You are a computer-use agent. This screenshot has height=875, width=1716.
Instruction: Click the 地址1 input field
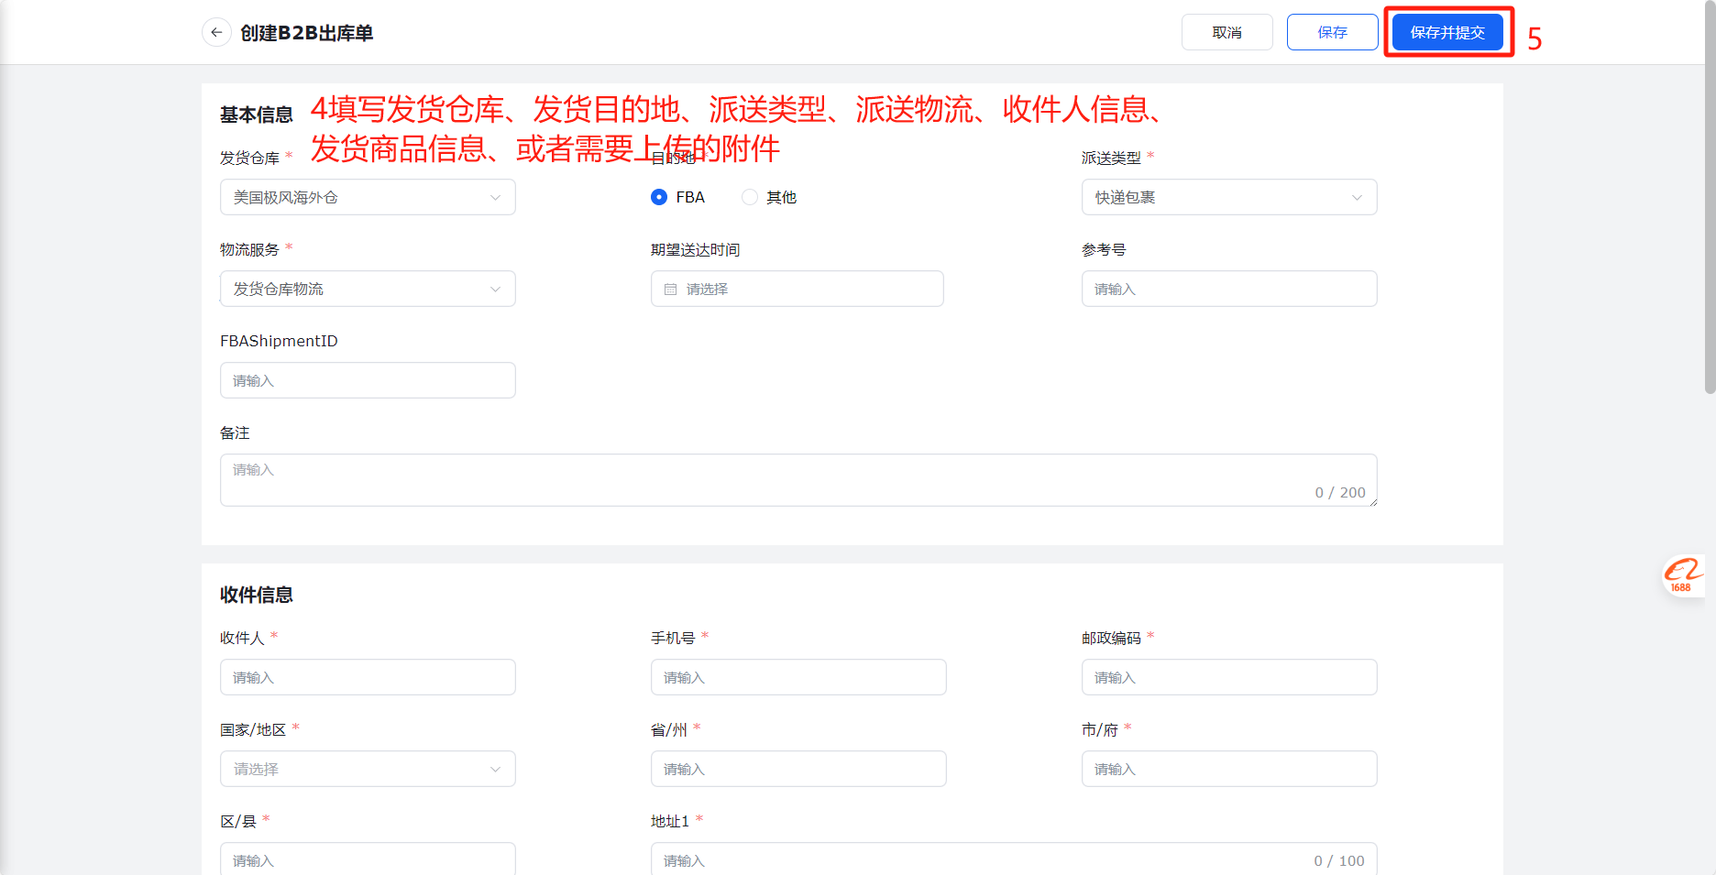1014,859
